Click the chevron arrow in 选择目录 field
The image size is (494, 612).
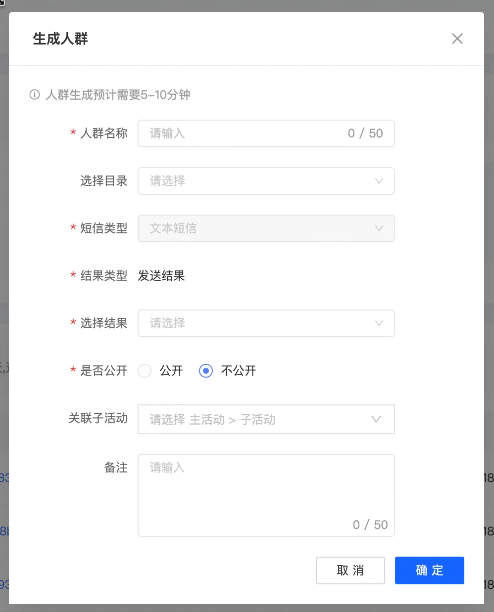point(379,181)
